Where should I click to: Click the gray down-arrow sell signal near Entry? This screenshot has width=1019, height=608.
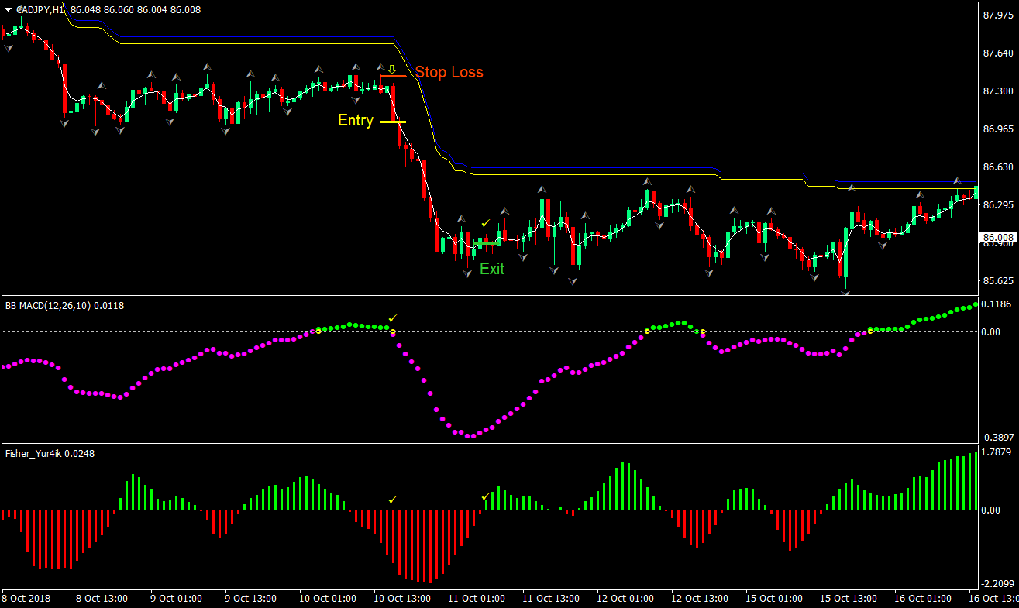tap(357, 101)
